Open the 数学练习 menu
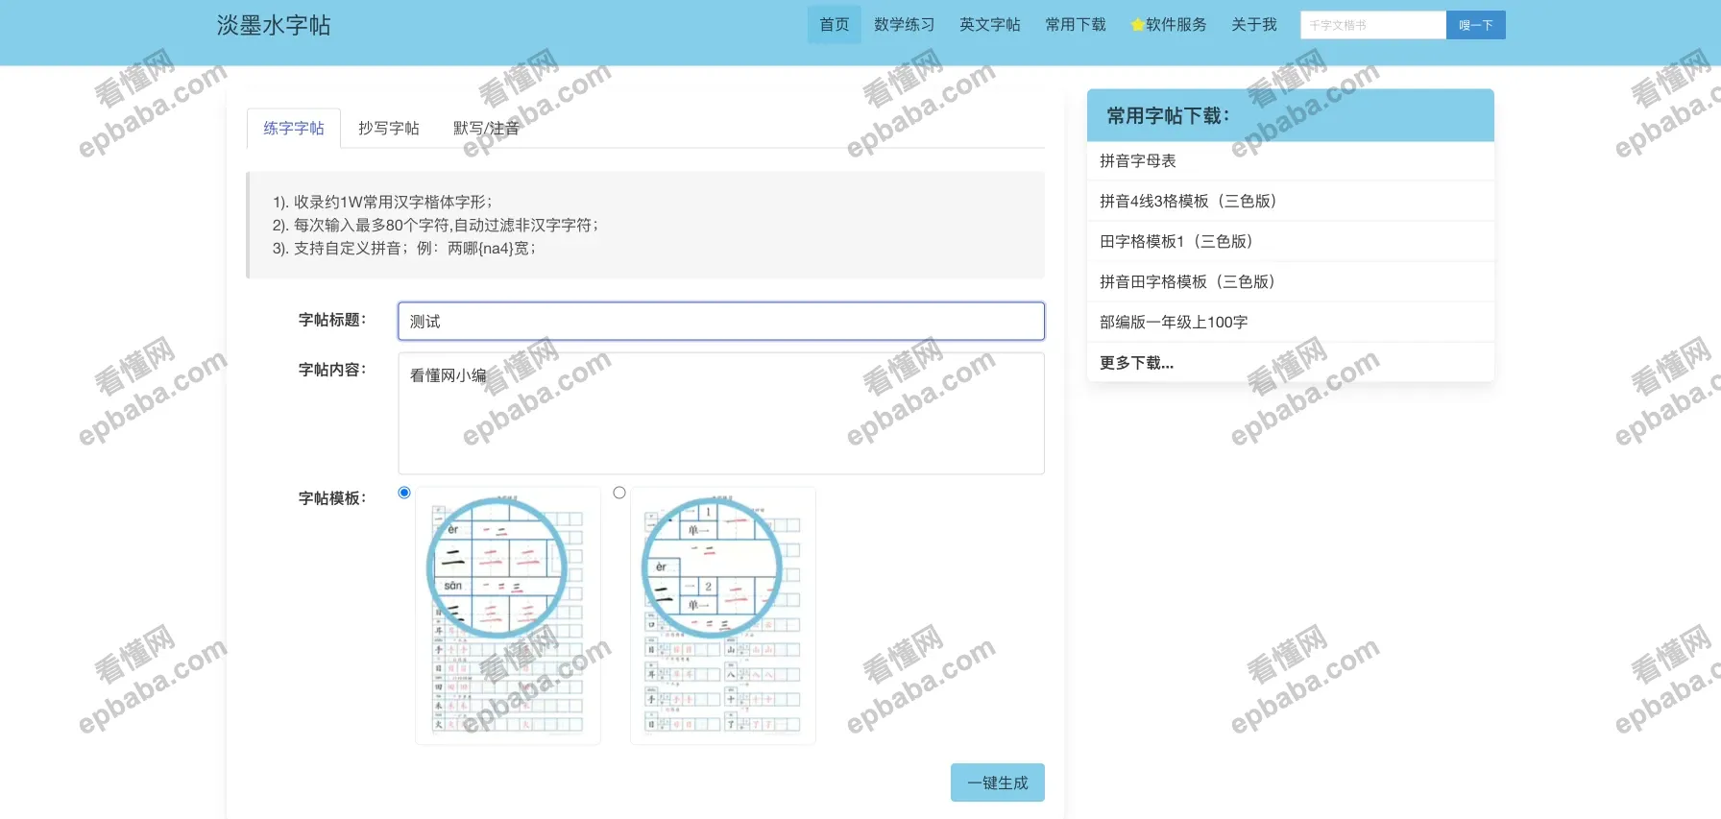Viewport: 1721px width, 819px height. coord(904,25)
